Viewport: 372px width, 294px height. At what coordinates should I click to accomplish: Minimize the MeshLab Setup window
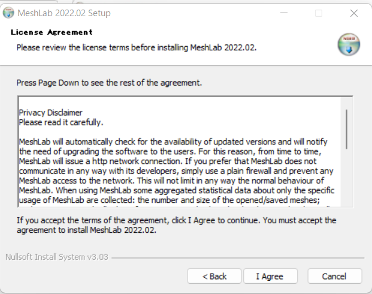point(284,13)
